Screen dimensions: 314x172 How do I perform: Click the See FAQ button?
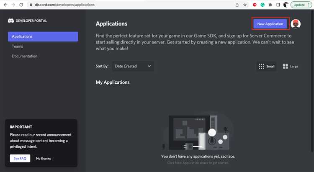pyautogui.click(x=20, y=158)
